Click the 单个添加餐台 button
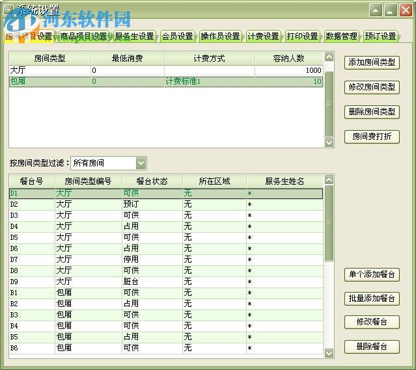The width and height of the screenshot is (416, 370). tap(372, 274)
